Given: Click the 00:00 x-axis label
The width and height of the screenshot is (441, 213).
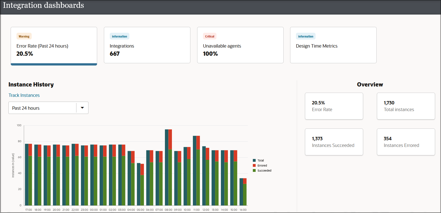Looking at the screenshot, I should pyautogui.click(x=94, y=210).
